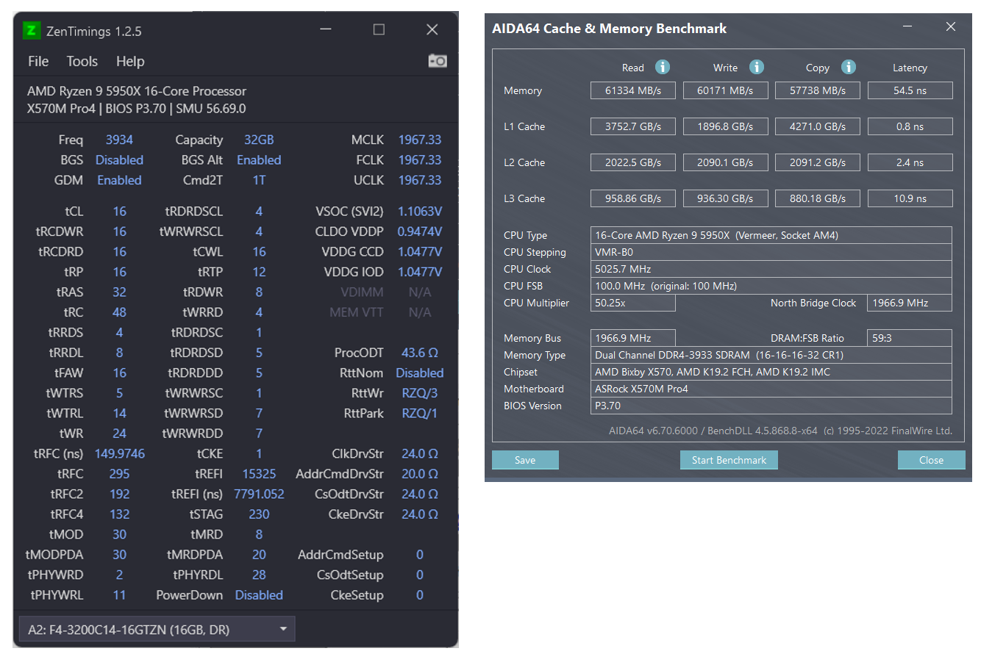Click the info icon next to Read

(663, 67)
